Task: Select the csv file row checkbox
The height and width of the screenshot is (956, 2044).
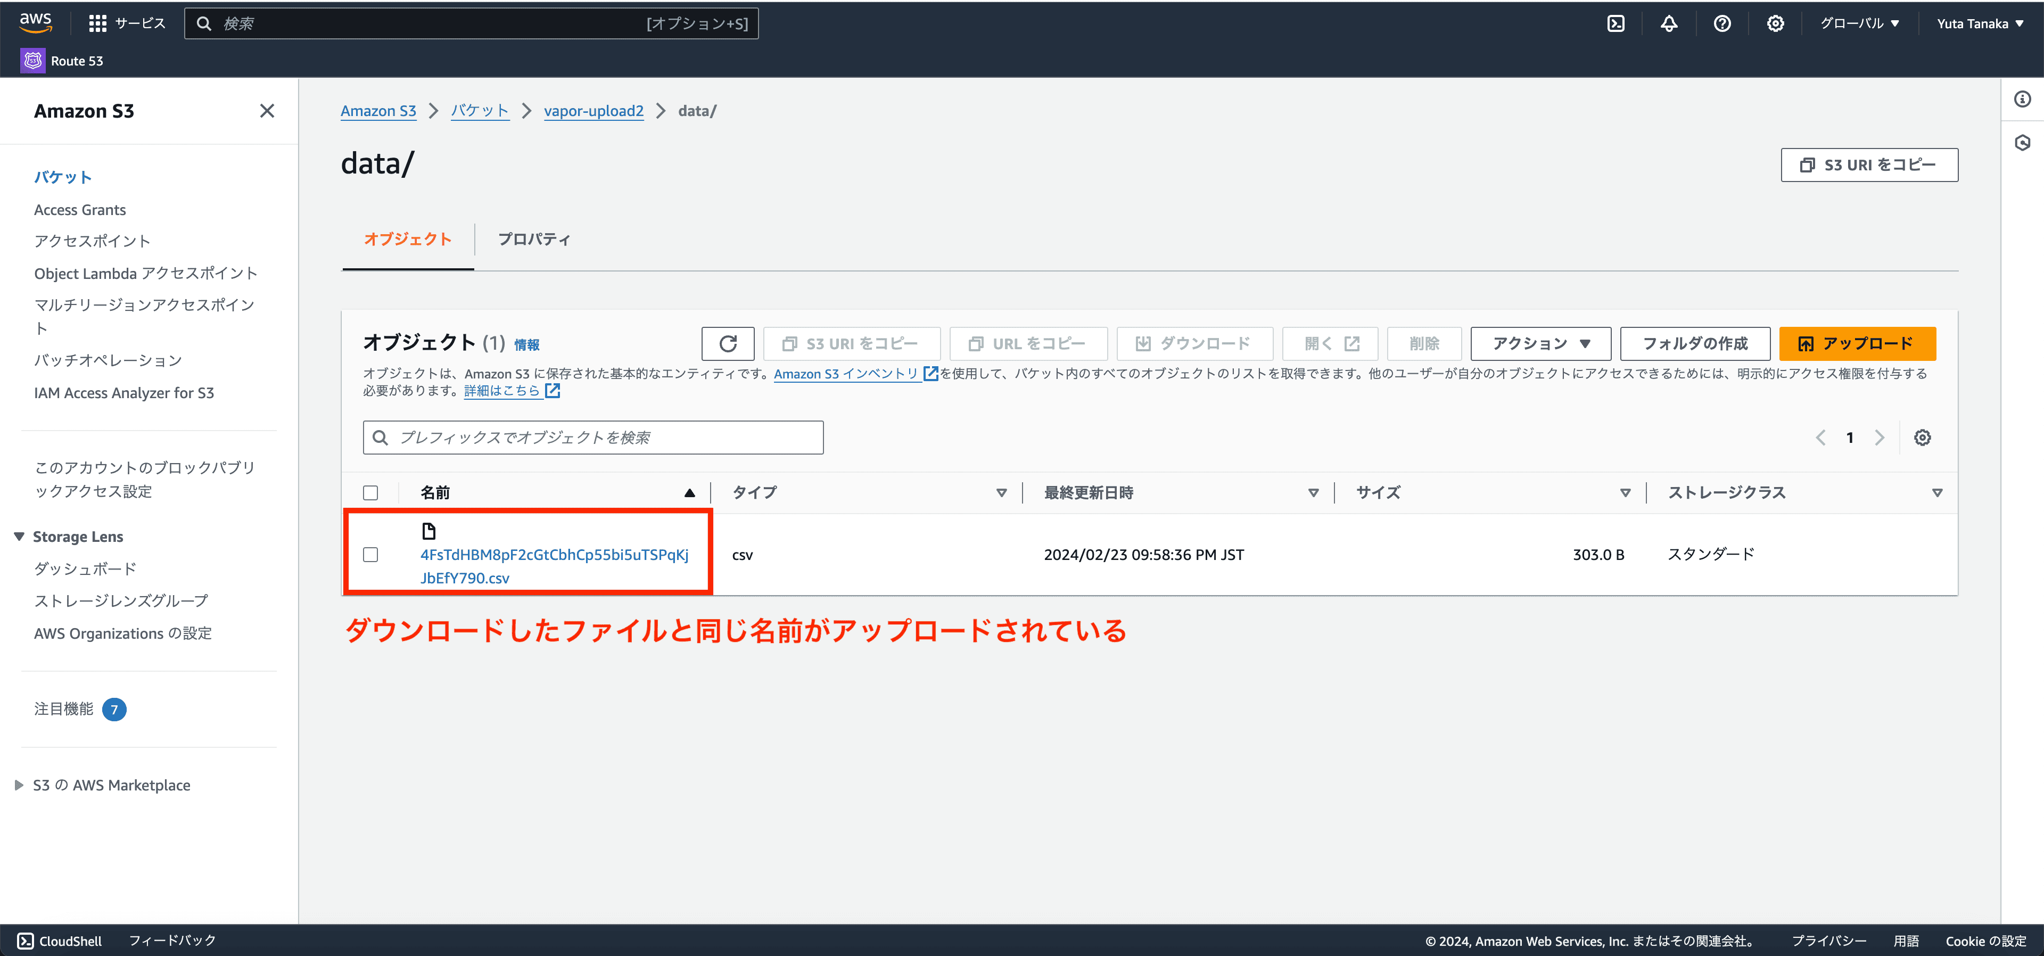Action: click(370, 555)
